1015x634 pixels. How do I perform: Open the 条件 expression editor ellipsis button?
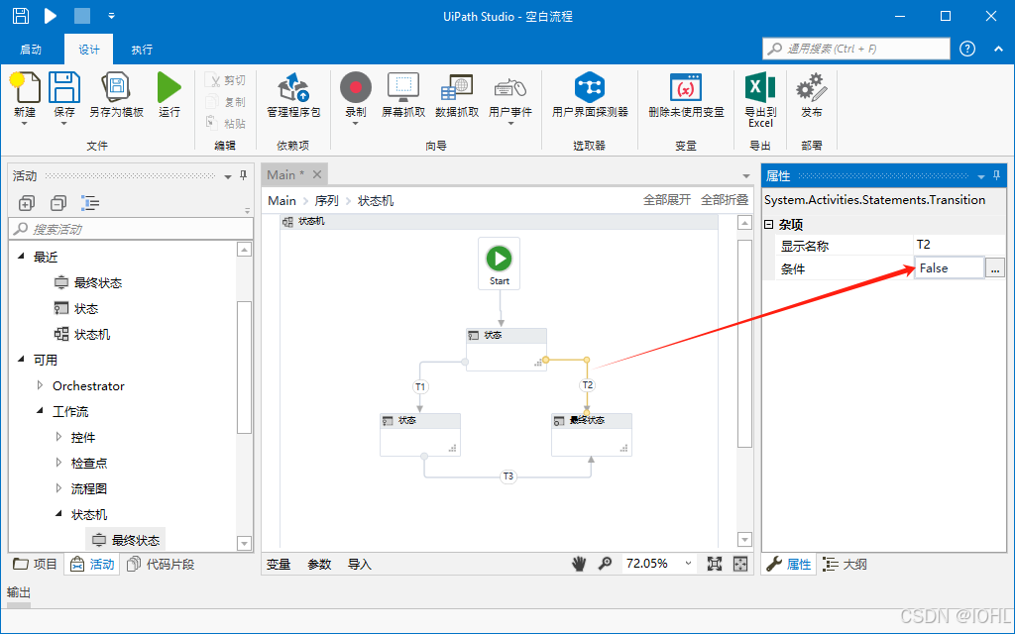click(x=995, y=267)
